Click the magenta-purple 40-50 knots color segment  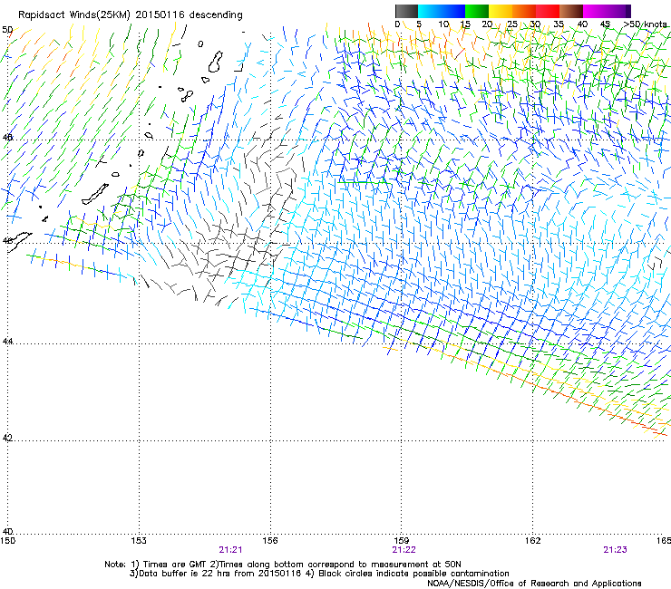[x=607, y=11]
